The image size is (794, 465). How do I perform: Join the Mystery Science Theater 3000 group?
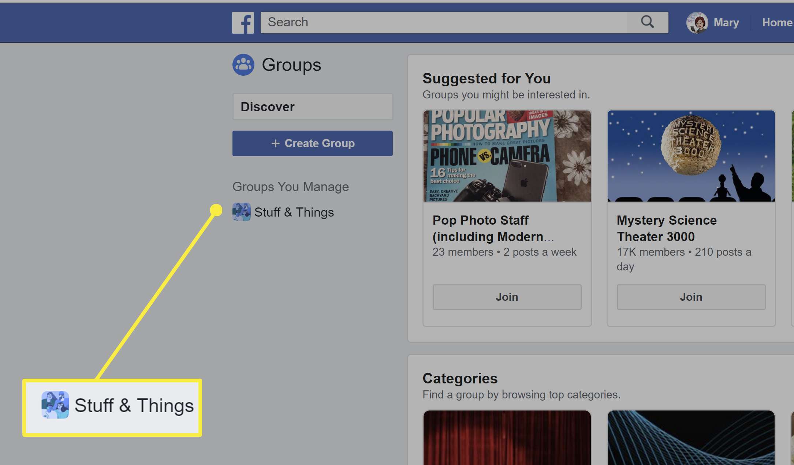click(x=691, y=297)
